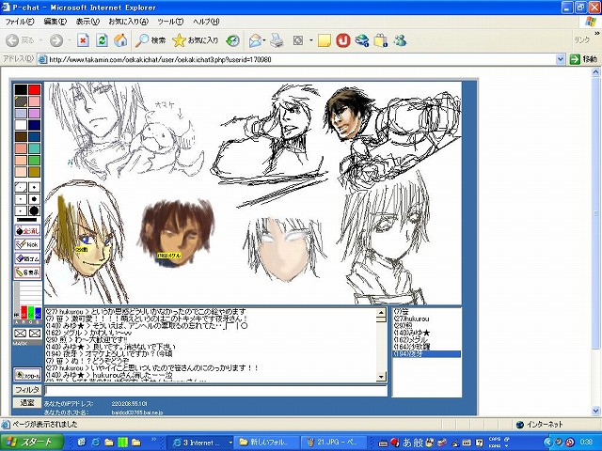This screenshot has width=602, height=451.
Task: Expand the Edit icon dropdown arrow
Action: [310, 40]
